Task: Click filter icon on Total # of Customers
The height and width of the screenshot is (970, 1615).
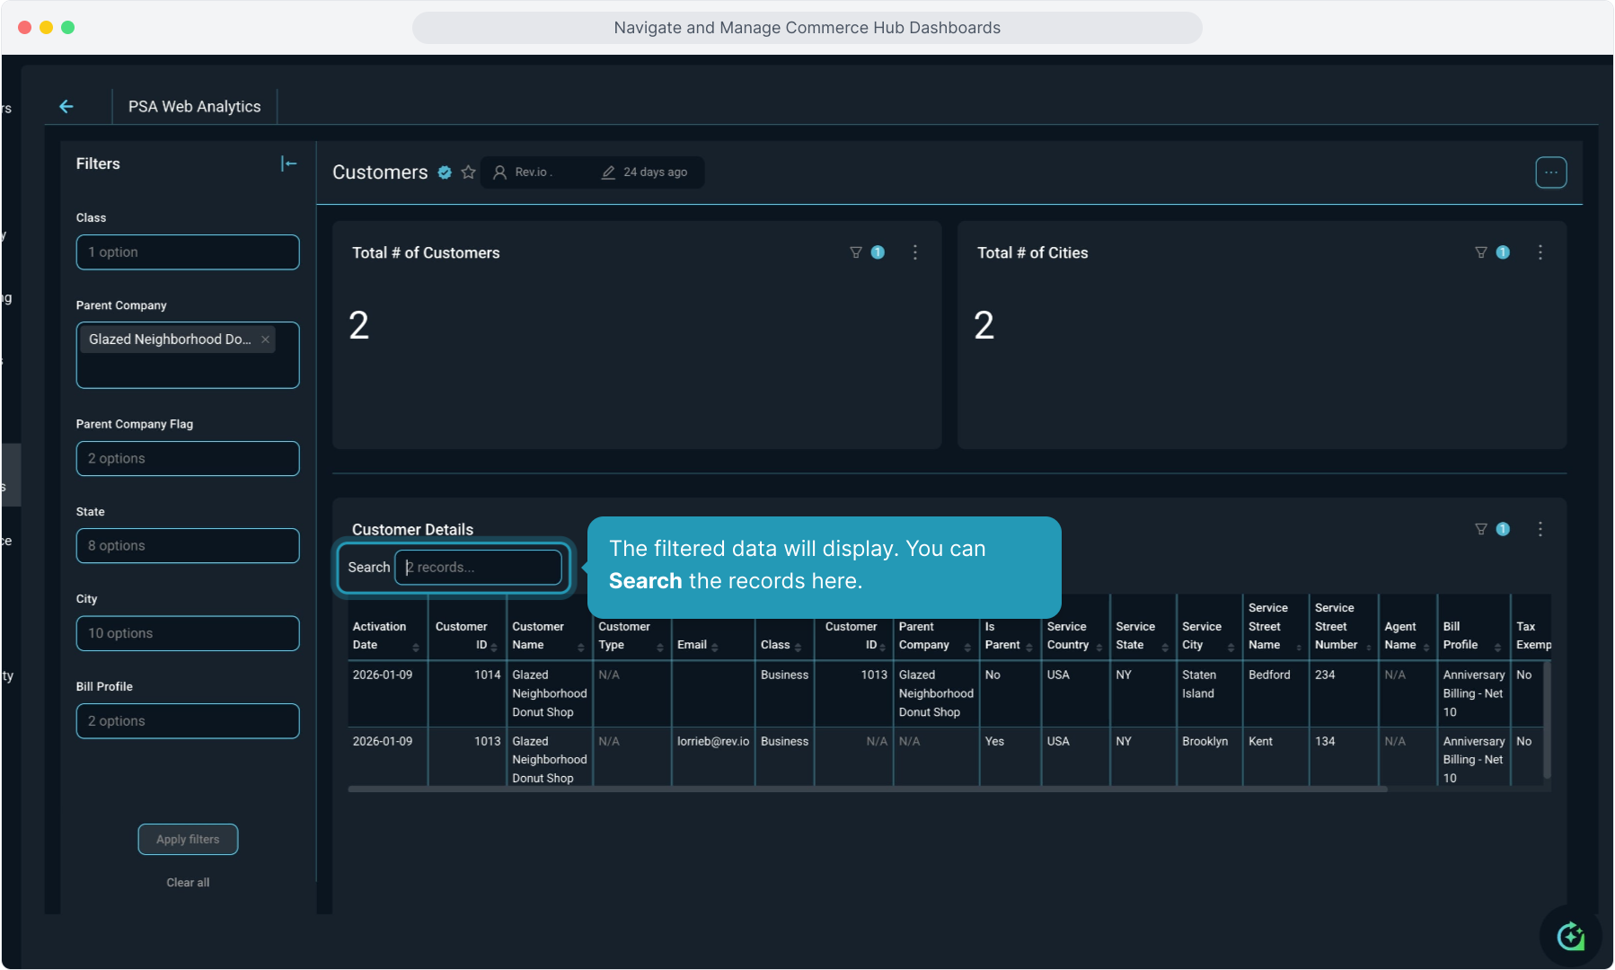Action: [x=856, y=253]
